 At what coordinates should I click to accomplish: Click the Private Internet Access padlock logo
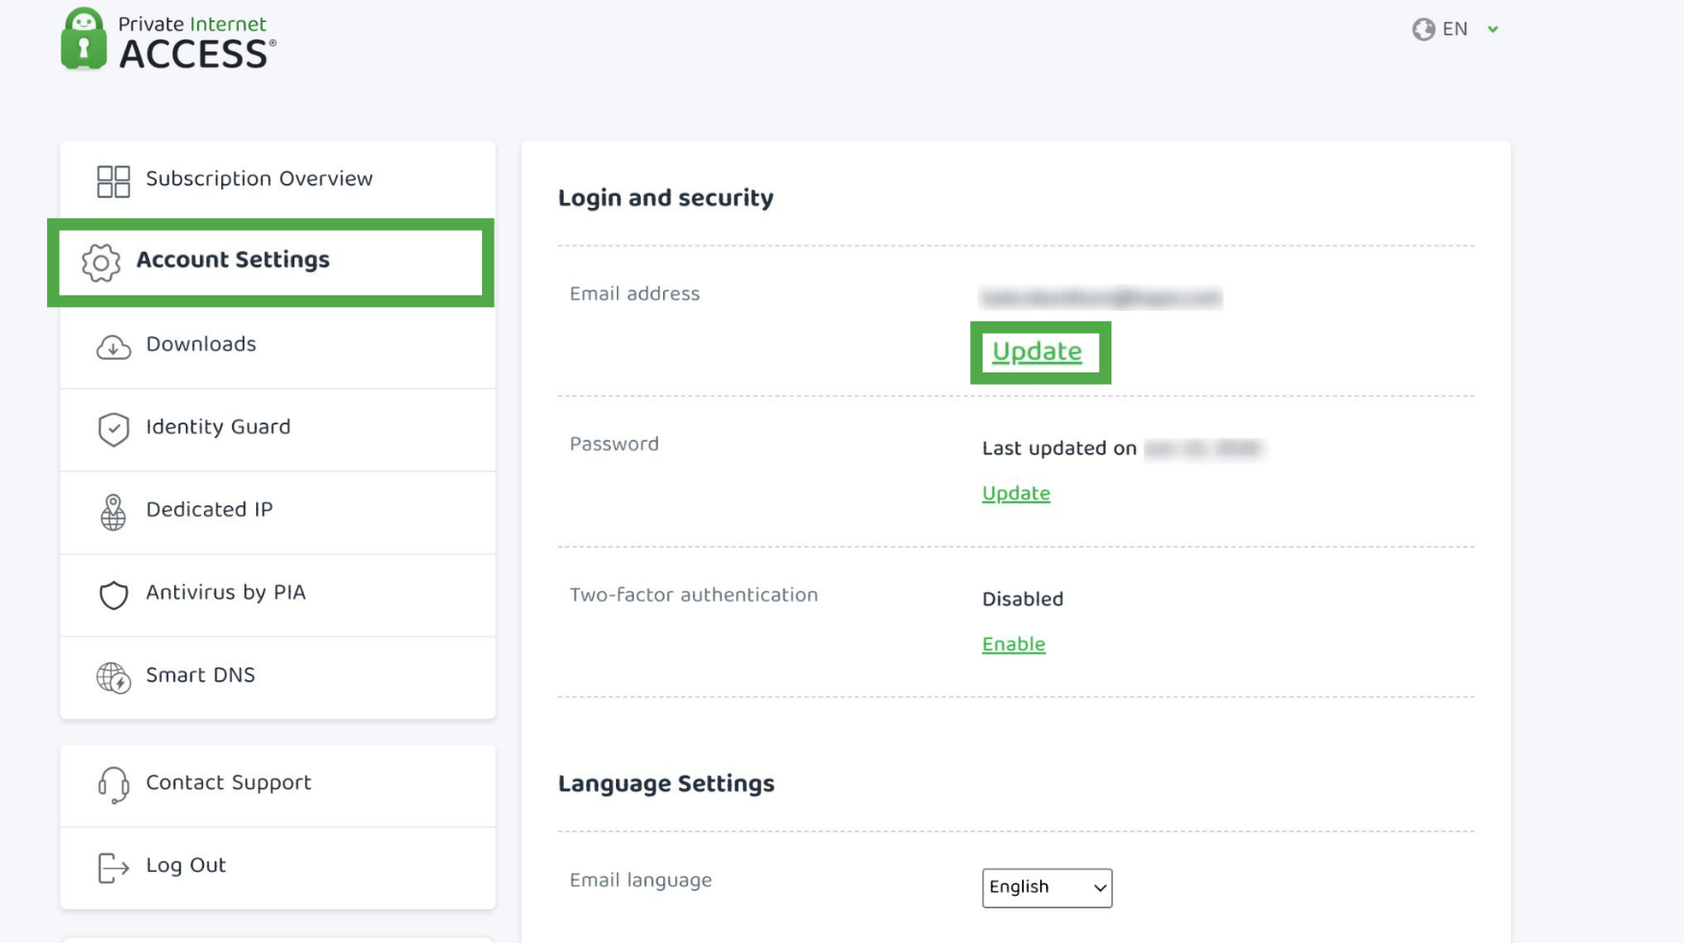[x=84, y=38]
